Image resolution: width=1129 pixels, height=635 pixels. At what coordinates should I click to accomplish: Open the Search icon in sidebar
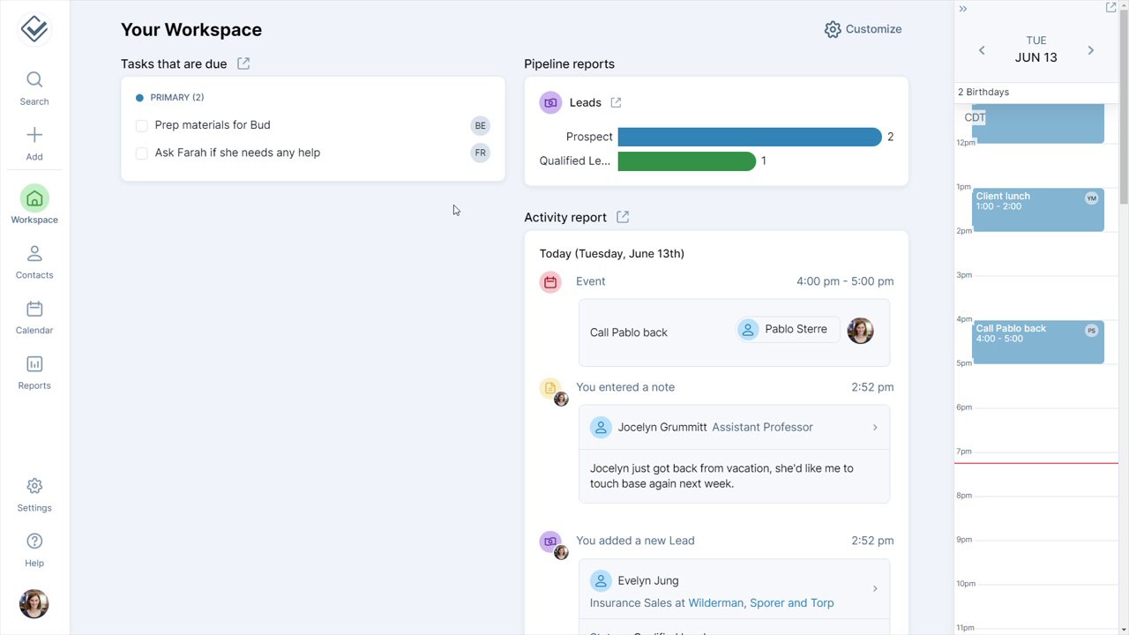(x=34, y=80)
